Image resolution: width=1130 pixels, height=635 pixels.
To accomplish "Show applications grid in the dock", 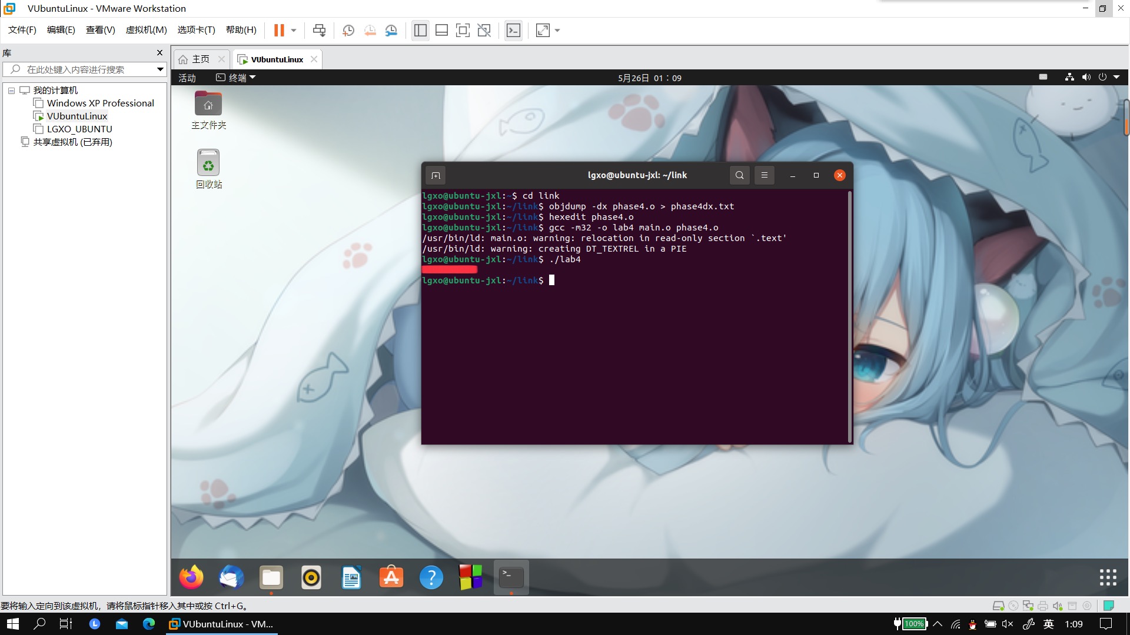I will 1108,577.
